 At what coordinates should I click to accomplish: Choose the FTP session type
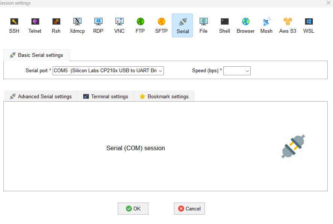140,25
